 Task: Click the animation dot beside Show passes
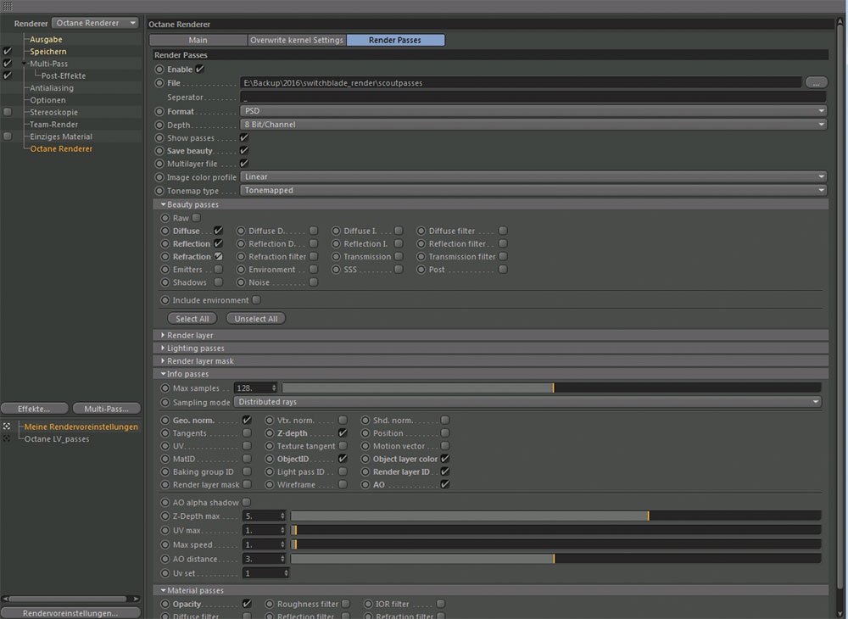pyautogui.click(x=159, y=138)
